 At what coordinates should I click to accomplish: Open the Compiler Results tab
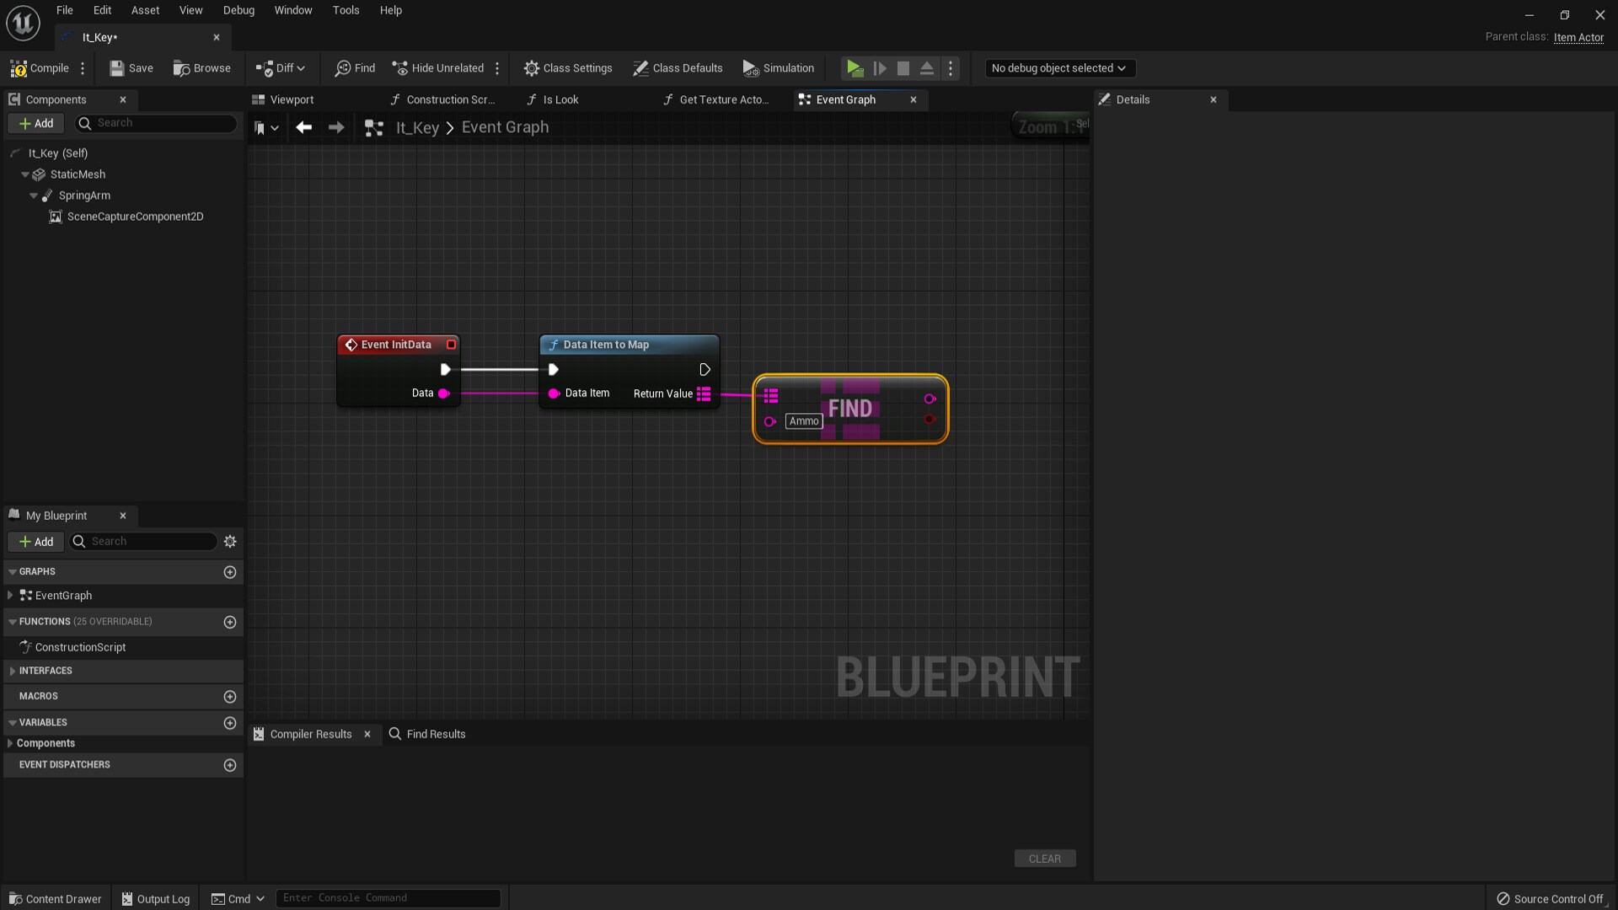[310, 734]
